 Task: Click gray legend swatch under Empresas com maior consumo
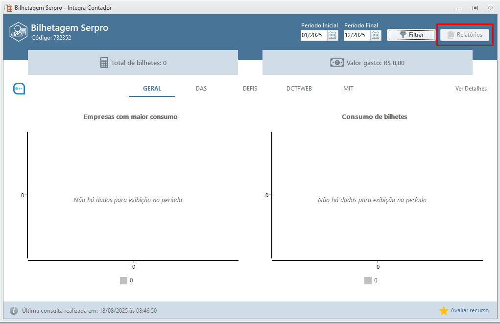coord(124,280)
